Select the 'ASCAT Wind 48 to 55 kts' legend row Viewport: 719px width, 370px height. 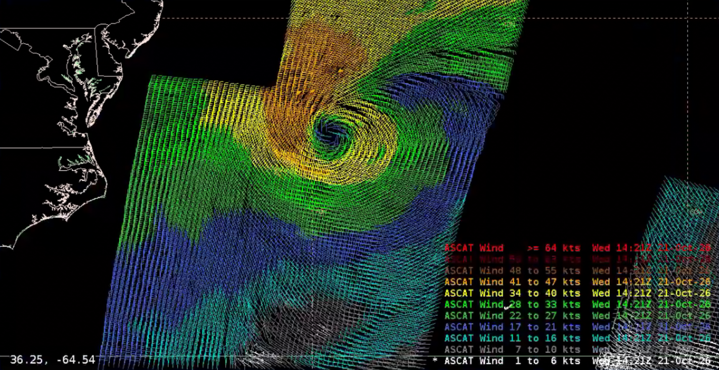pos(577,270)
